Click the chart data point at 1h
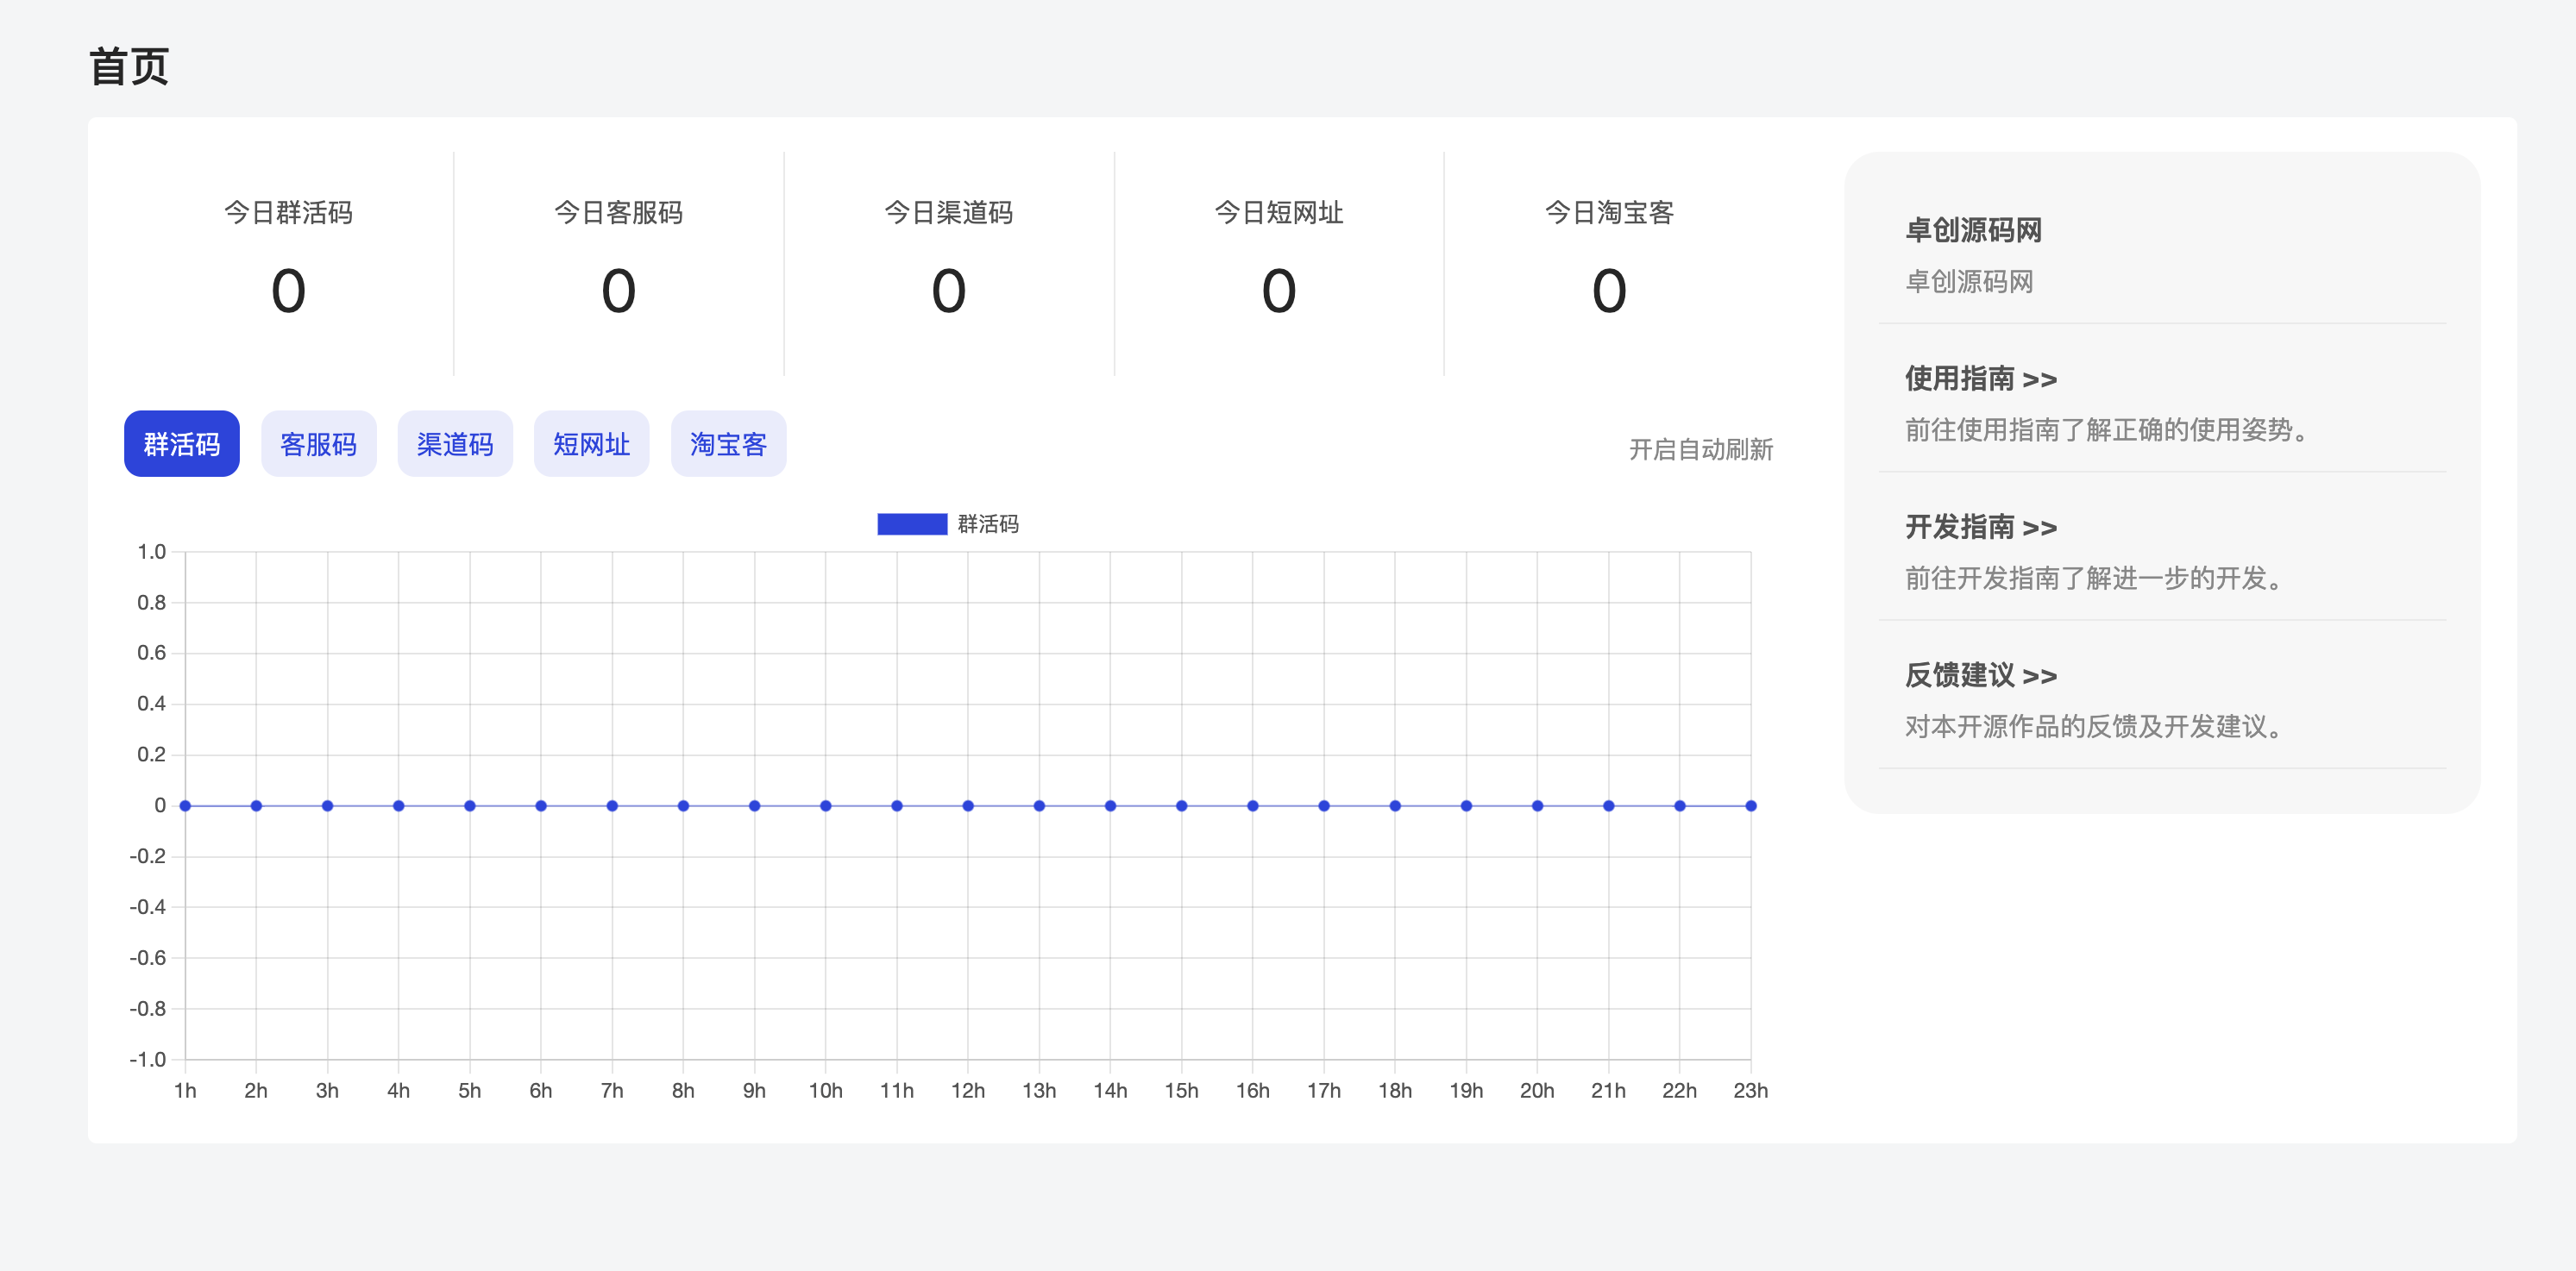Screen dimensions: 2576x1271 [185, 805]
